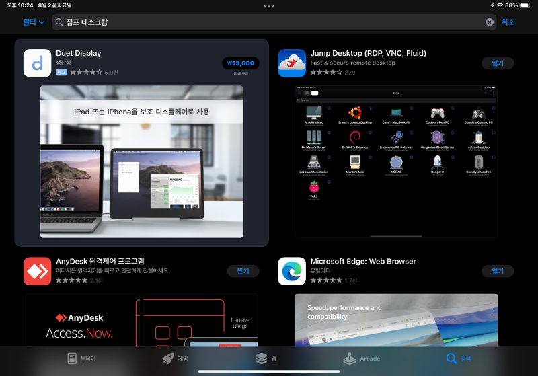This screenshot has width=538, height=376.
Task: View AnyDesk Intuitive Usage screenshot
Action: [200, 320]
